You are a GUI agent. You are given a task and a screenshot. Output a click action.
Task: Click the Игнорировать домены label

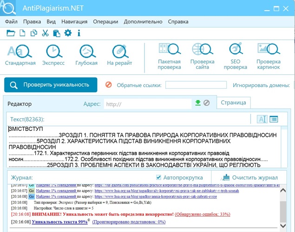[x=262, y=85]
